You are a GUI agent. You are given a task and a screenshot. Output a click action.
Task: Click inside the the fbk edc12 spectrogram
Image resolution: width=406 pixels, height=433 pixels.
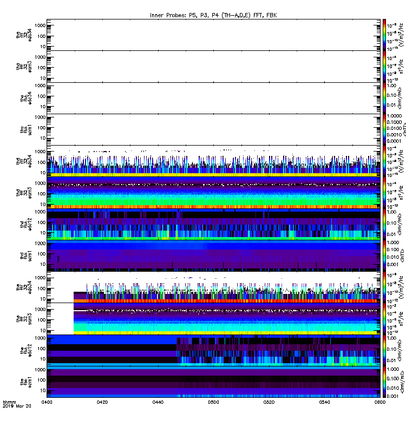tap(213, 350)
